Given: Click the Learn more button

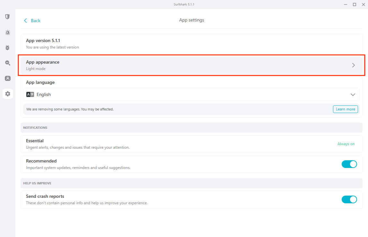Looking at the screenshot, I should (x=345, y=109).
